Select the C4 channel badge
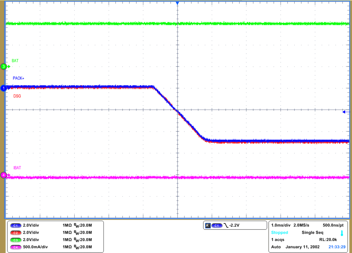Image resolution: width=352 pixels, height=253 pixels. pos(16,247)
